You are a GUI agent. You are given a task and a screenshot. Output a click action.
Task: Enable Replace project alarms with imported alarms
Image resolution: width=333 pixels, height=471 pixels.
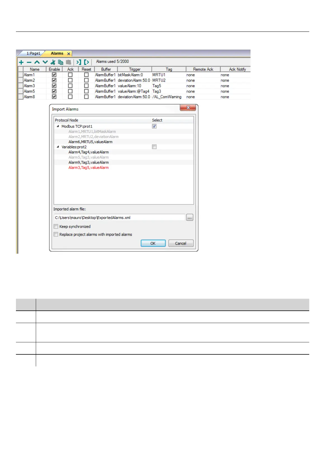tap(56, 234)
